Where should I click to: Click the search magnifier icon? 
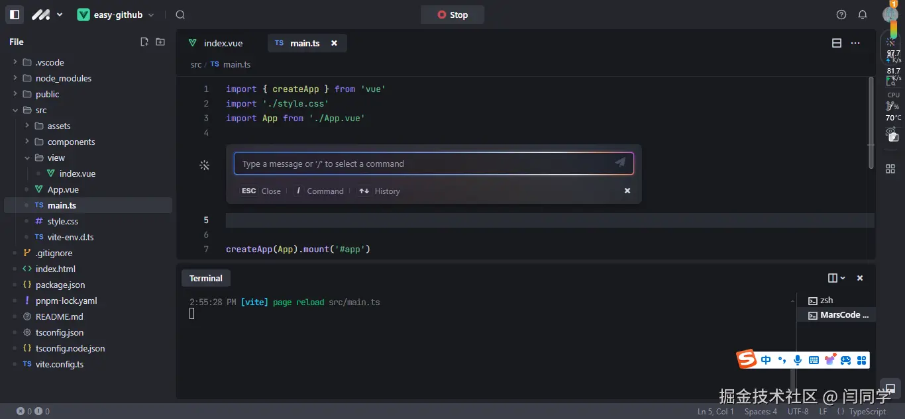(180, 15)
